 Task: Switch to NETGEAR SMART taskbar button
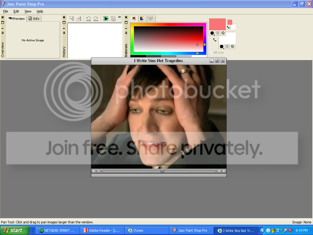[x=58, y=231]
